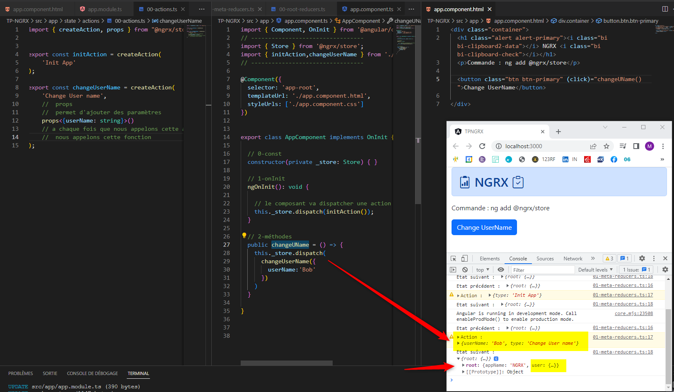674x392 pixels.
Task: Click the share page icon in address bar
Action: 593,146
